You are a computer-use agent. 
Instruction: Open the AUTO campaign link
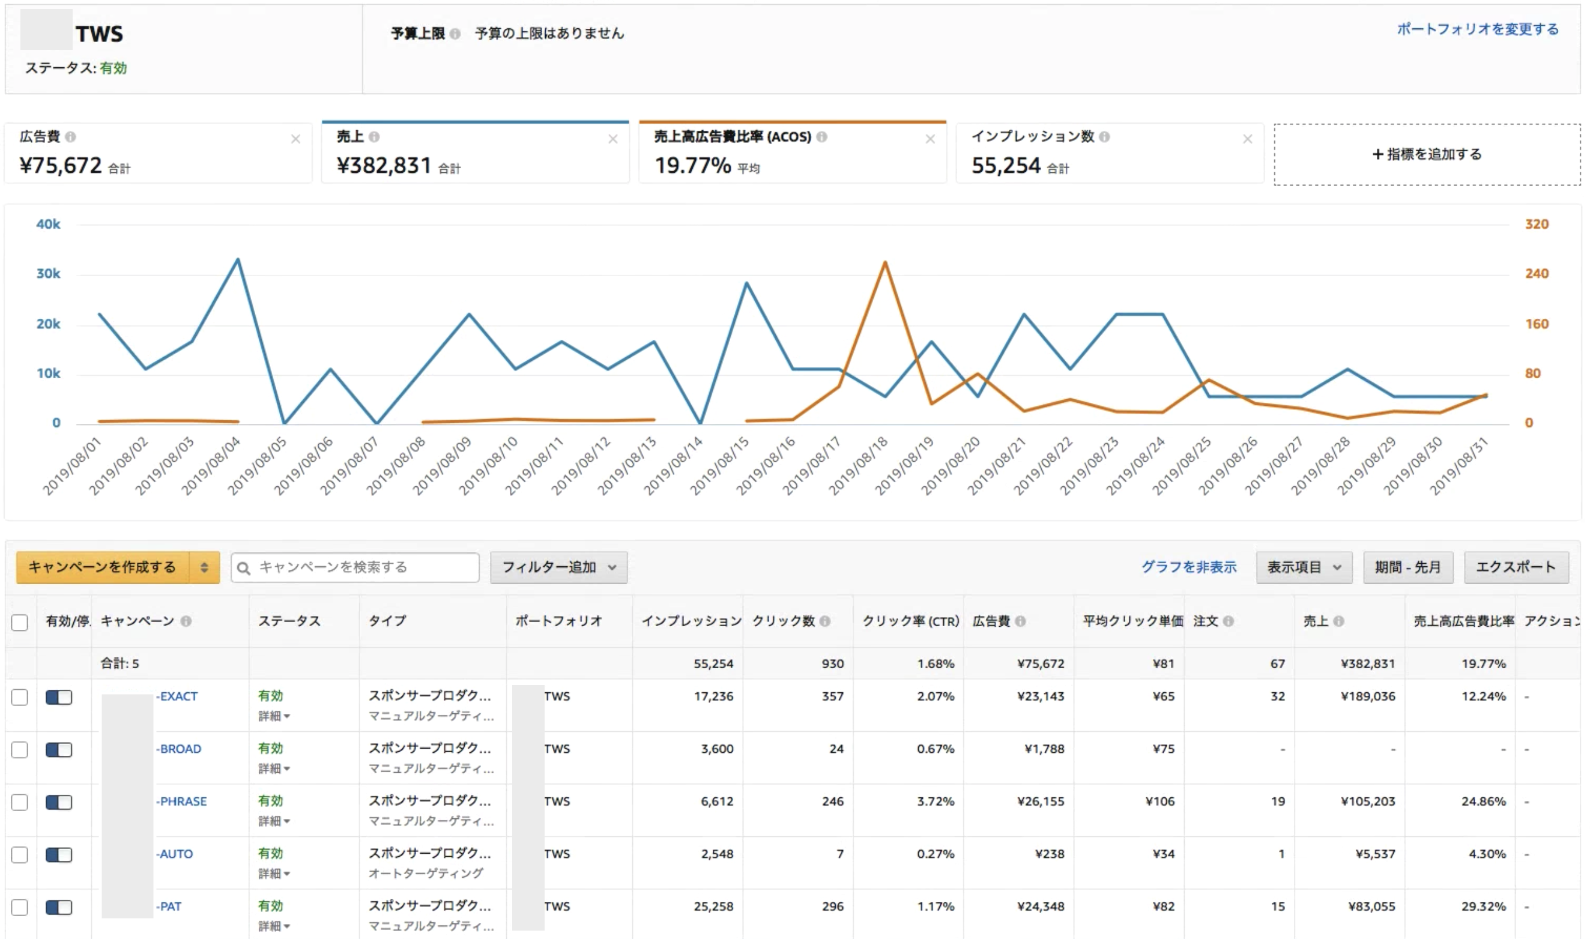pyautogui.click(x=175, y=854)
